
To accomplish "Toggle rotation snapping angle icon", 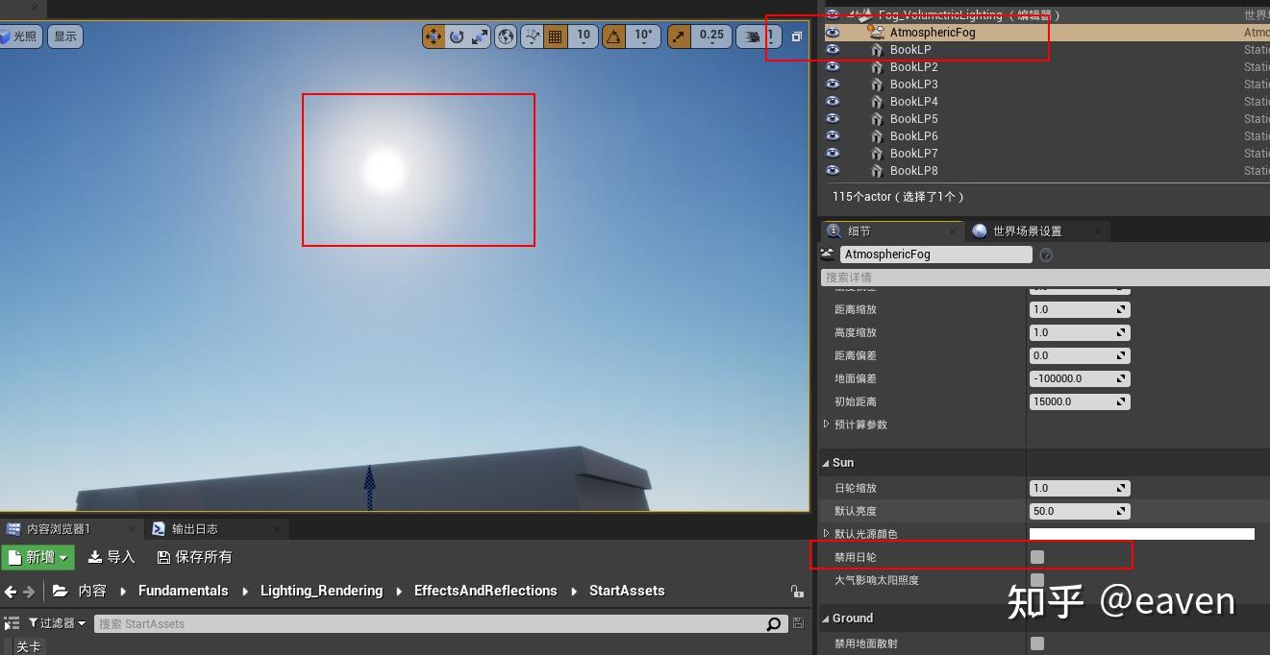I will pos(613,36).
